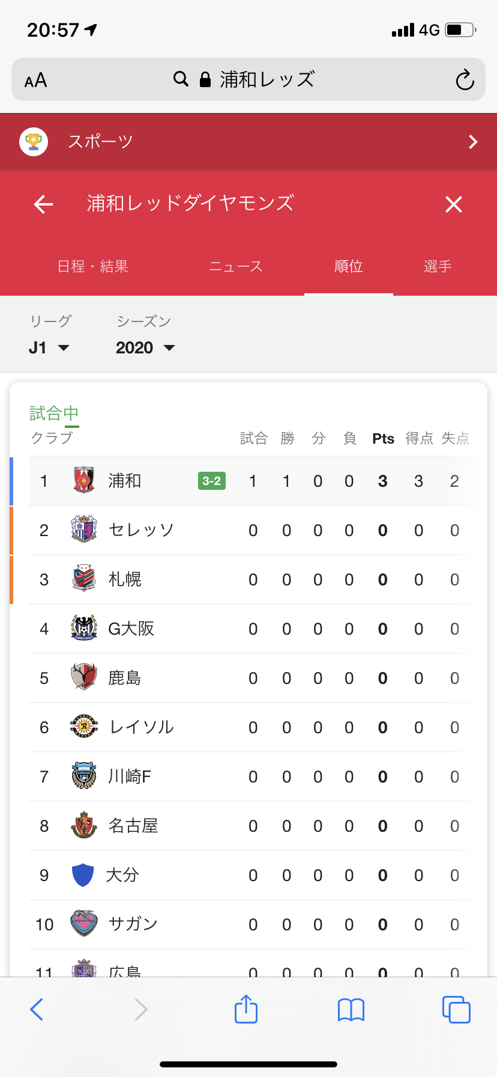
Task: Switch to the 日程・結果 tab
Action: (93, 266)
